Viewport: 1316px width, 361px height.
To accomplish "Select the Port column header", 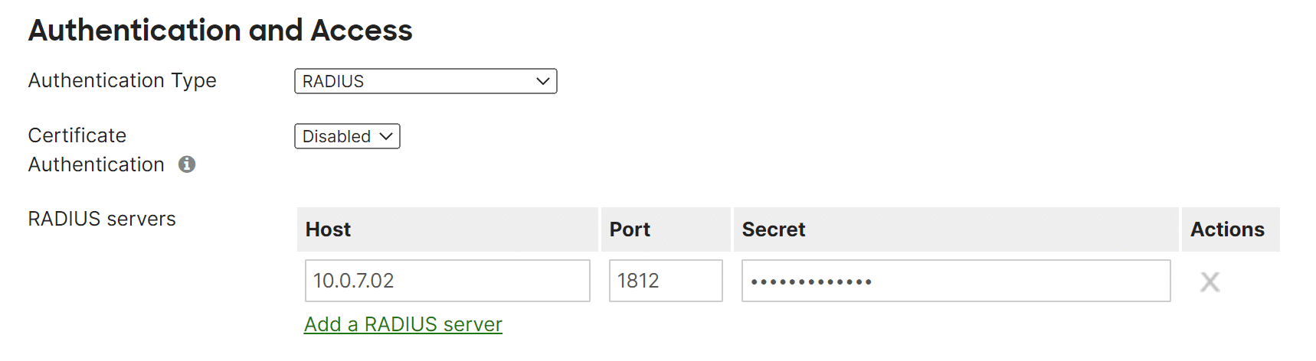I will [x=630, y=229].
